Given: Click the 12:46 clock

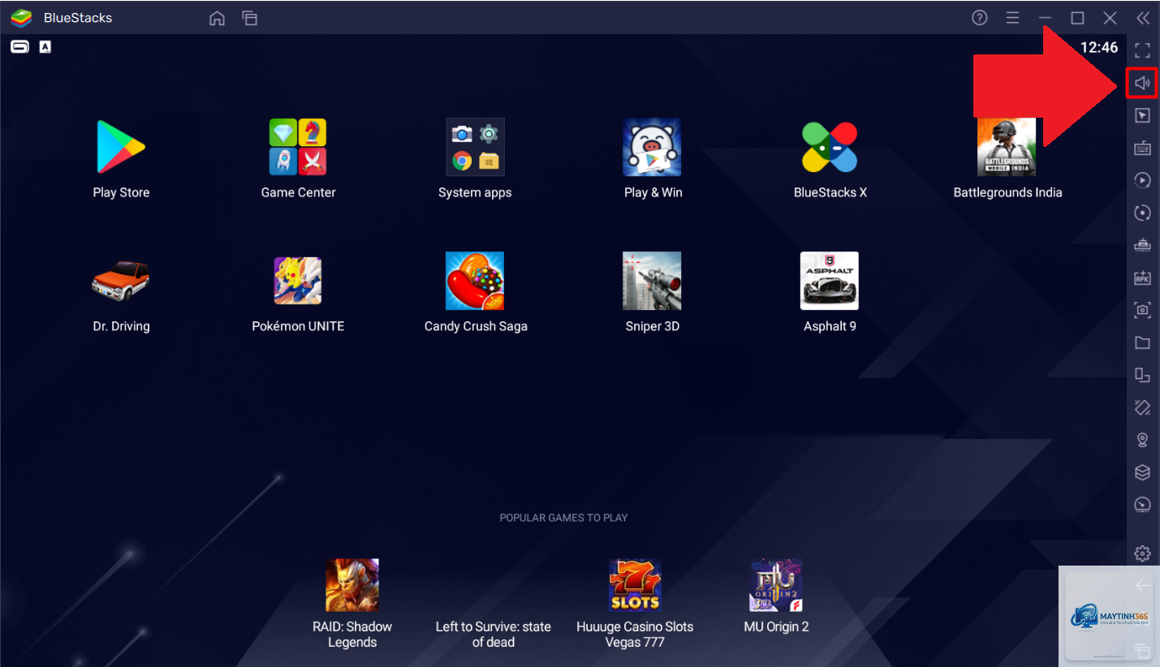Looking at the screenshot, I should [1099, 48].
